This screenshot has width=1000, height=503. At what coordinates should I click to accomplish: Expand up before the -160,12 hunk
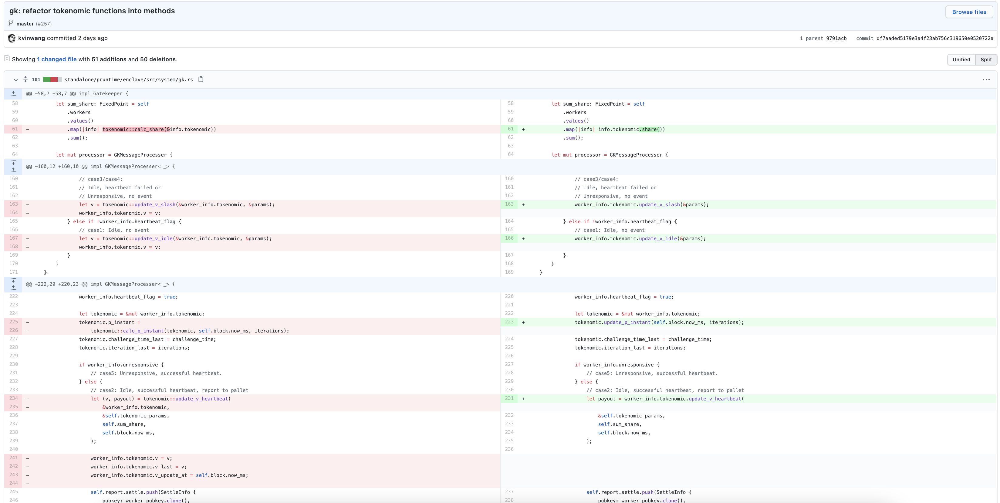point(13,170)
